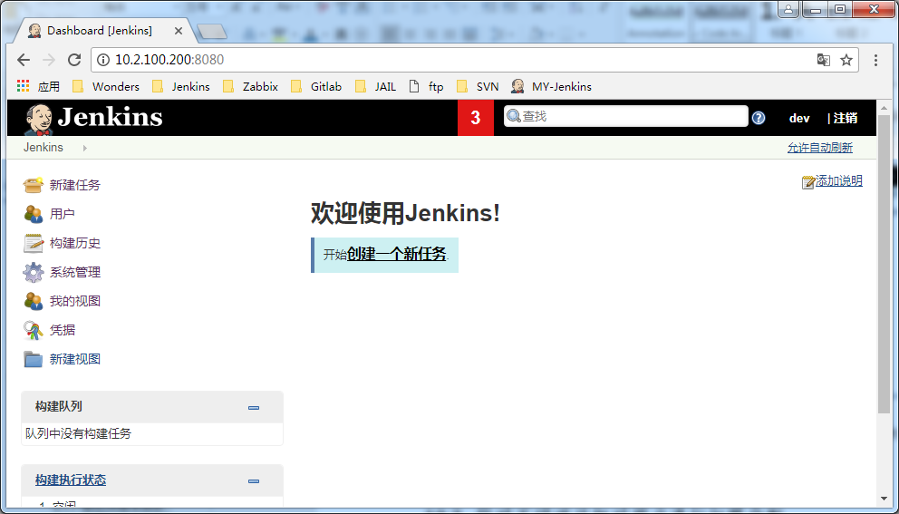Open the search help question mark icon
This screenshot has height=514, width=899.
tap(759, 118)
